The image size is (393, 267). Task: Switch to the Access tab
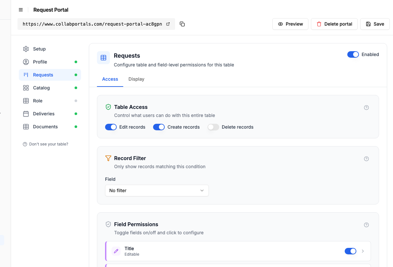click(x=110, y=79)
